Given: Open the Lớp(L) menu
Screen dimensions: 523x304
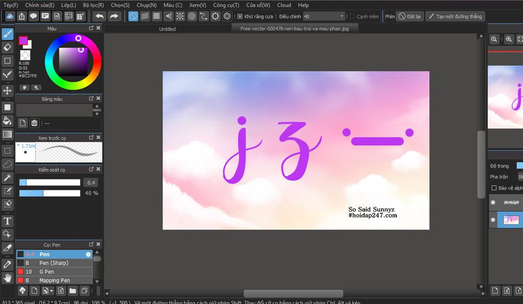Looking at the screenshot, I should 68,5.
